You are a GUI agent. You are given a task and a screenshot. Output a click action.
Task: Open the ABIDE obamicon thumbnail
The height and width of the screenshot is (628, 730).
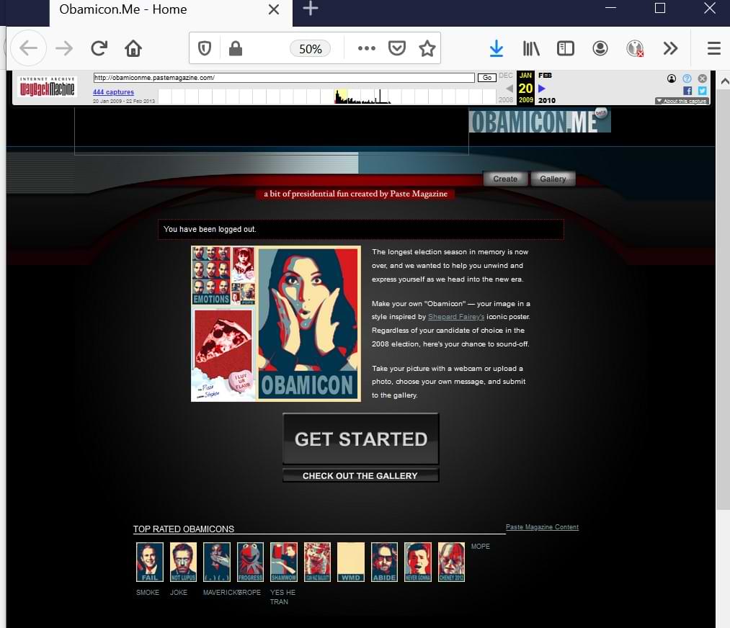click(384, 562)
